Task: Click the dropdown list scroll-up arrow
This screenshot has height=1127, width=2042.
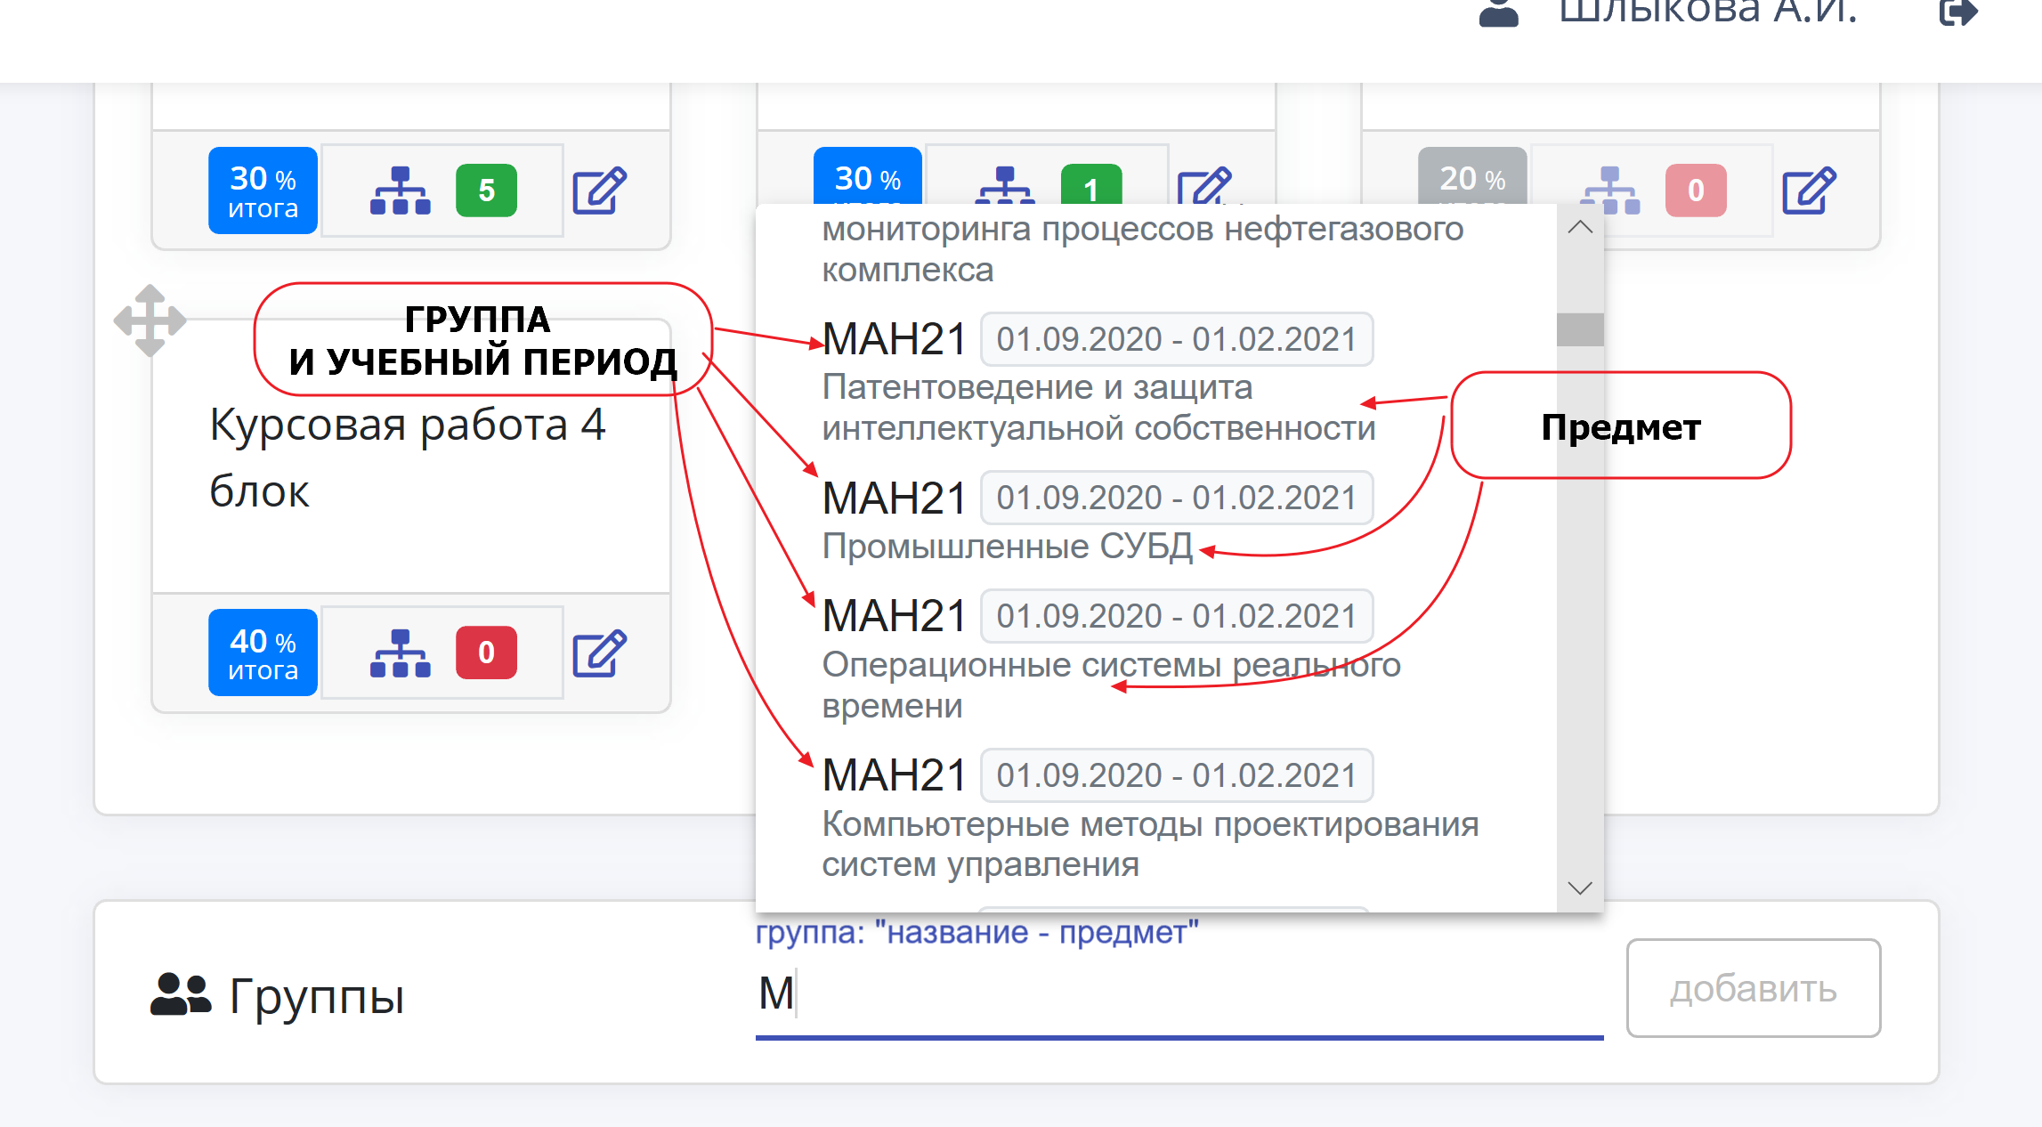Action: (x=1580, y=227)
